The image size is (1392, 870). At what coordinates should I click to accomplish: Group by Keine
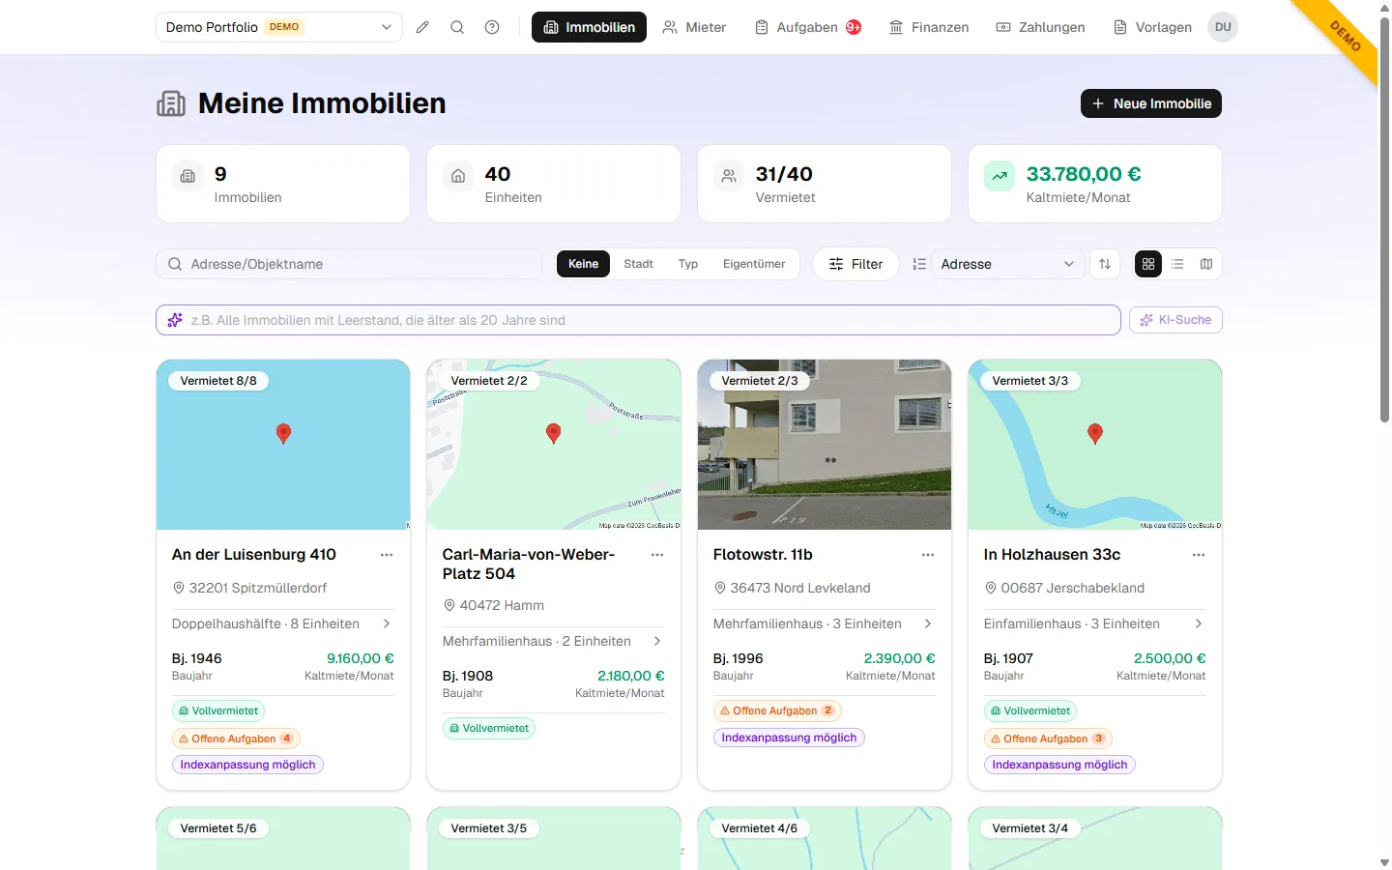click(583, 264)
